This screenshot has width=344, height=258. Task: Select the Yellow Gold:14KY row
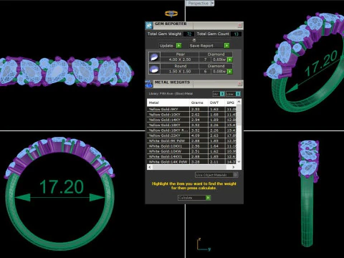(x=191, y=120)
